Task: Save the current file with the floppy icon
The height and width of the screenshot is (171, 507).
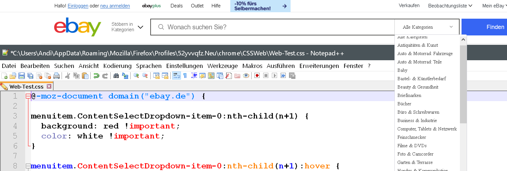Action: point(22,76)
